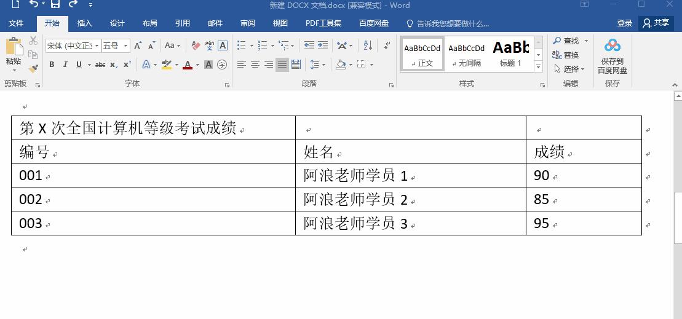Increase paragraph indent
The height and width of the screenshot is (319, 682).
coord(323,45)
